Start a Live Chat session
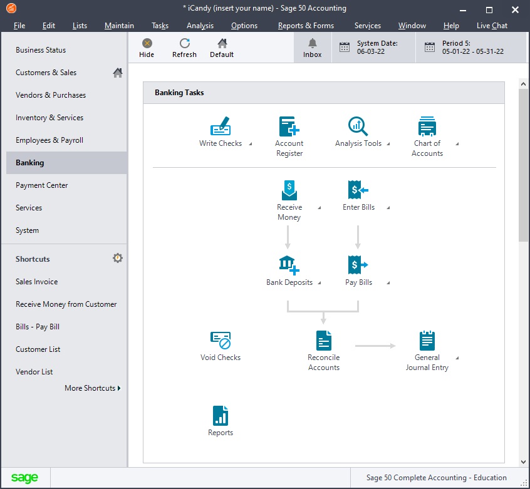 point(492,26)
